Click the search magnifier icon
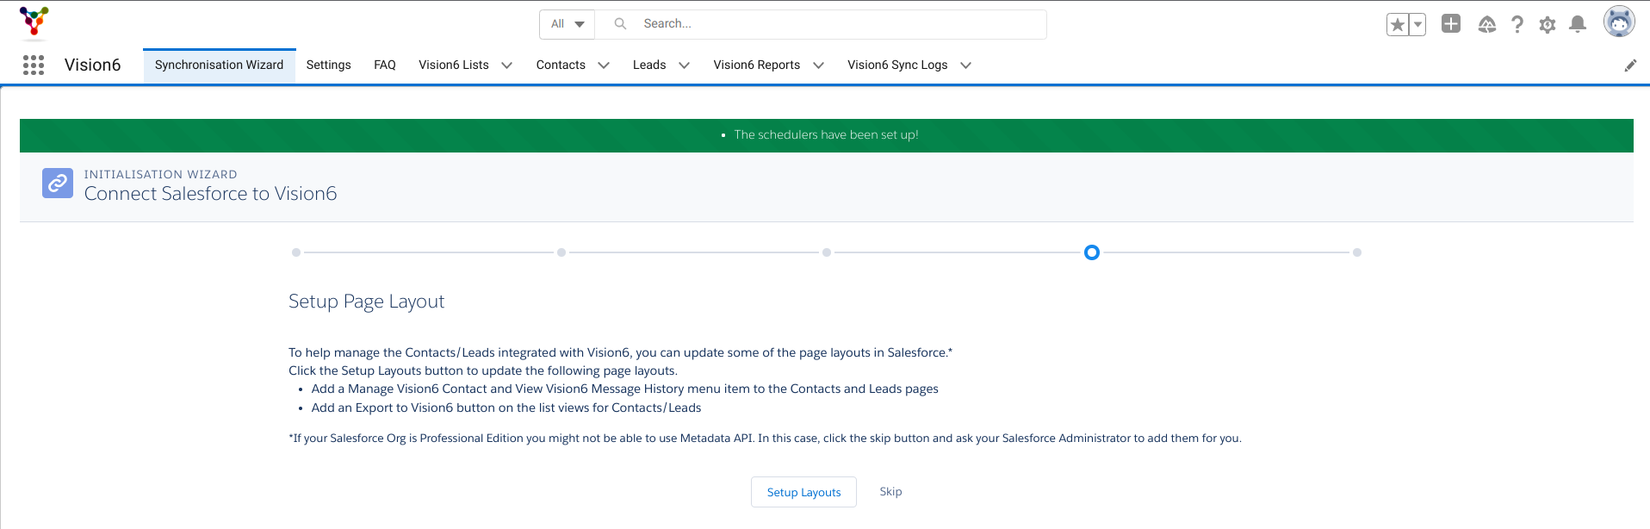The image size is (1650, 529). pos(620,23)
